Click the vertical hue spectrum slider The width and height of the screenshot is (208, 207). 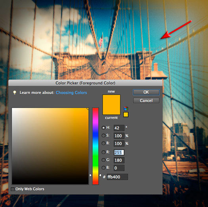95,146
